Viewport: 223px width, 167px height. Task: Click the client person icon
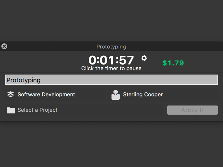click(115, 95)
